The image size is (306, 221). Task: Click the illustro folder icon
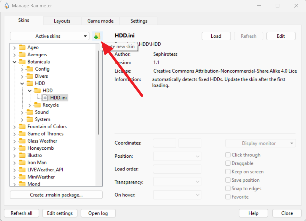[x=22, y=155]
